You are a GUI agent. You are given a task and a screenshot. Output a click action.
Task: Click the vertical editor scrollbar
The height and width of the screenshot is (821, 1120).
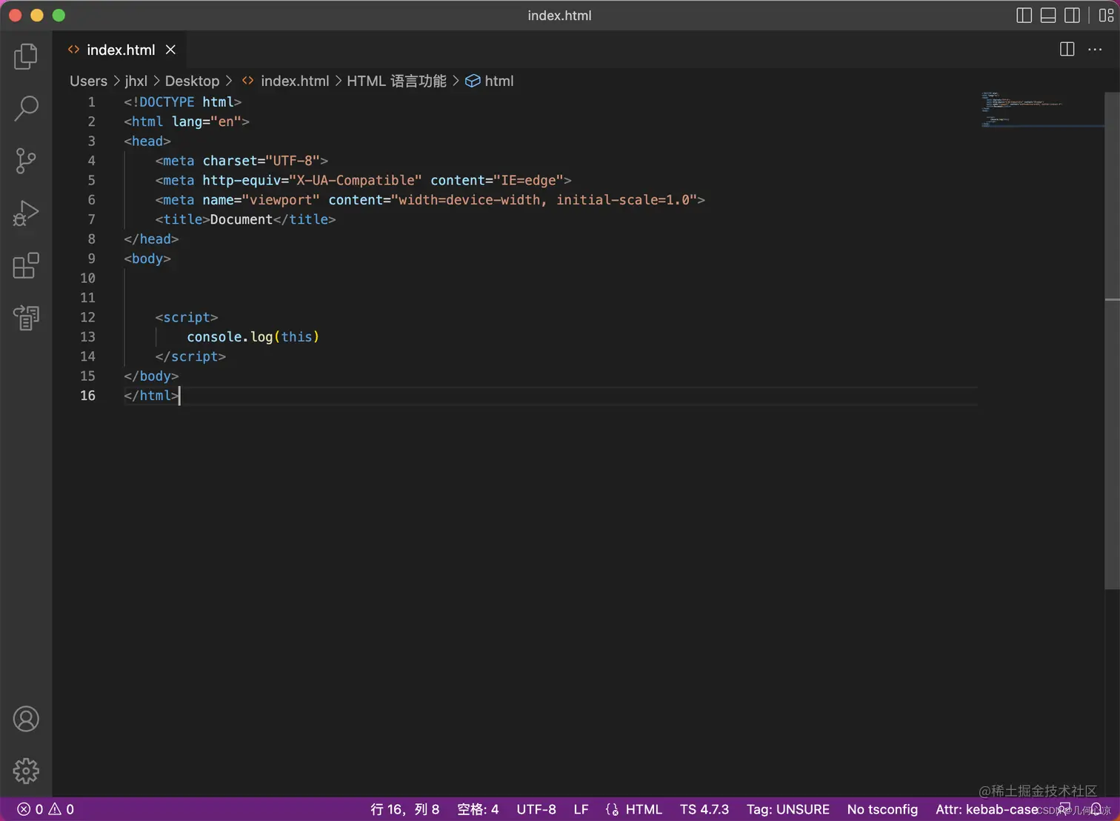click(x=1112, y=341)
